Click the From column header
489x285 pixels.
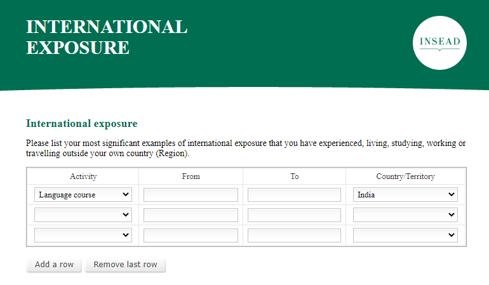point(191,176)
